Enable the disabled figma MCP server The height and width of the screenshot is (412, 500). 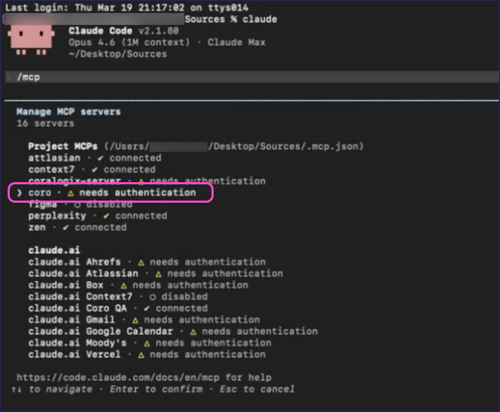43,204
